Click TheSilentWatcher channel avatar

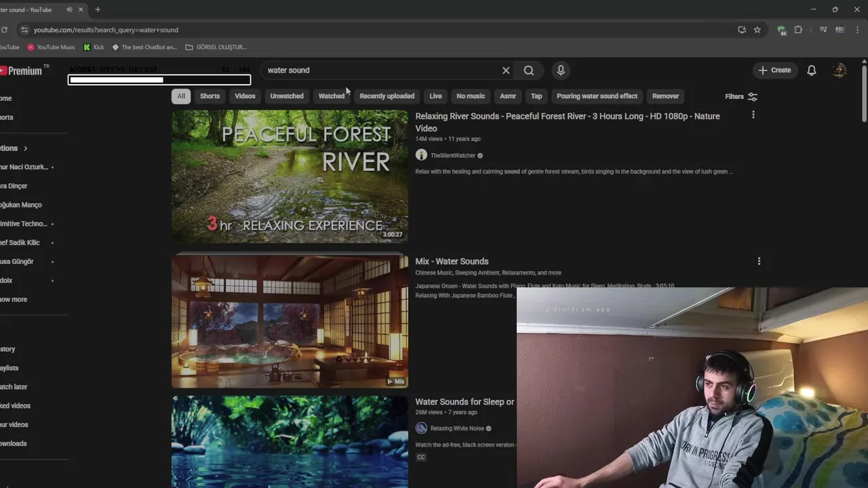[x=421, y=155]
